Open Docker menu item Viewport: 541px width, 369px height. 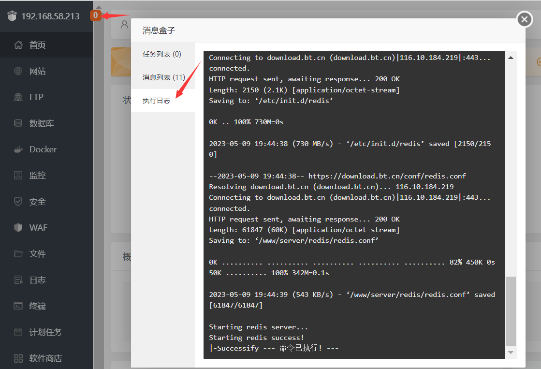(x=46, y=149)
